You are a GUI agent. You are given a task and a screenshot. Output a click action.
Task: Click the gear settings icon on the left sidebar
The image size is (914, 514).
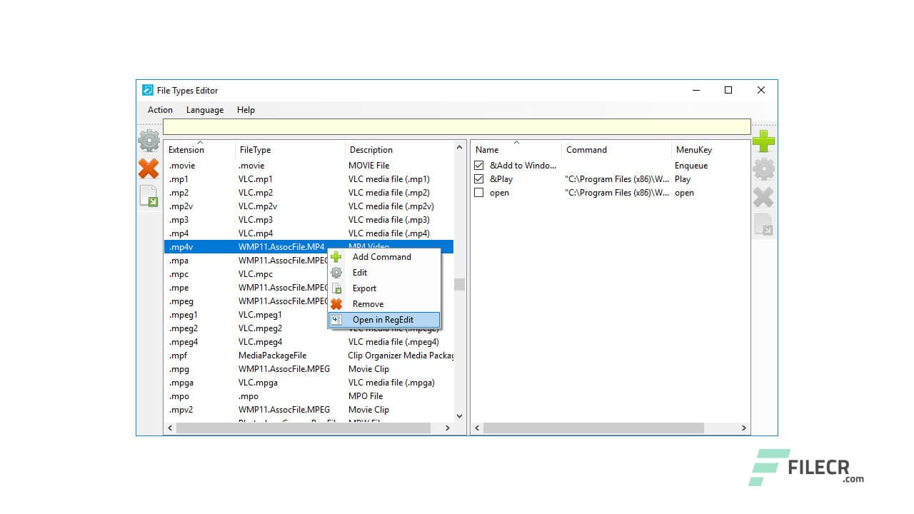149,141
